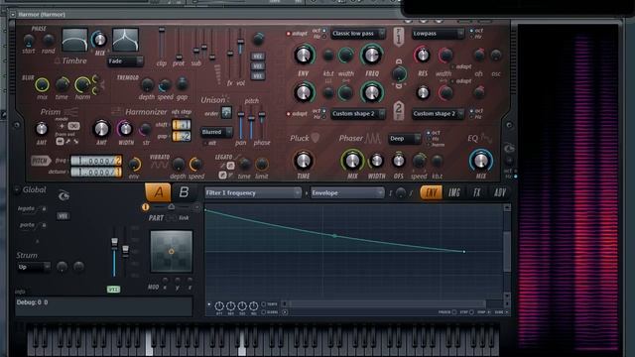Open the Filter 1 frequency target dropdown
635x357 pixels.
tap(253, 193)
